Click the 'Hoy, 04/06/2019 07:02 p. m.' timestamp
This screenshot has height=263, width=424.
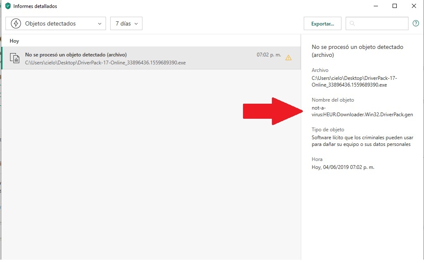coord(343,167)
